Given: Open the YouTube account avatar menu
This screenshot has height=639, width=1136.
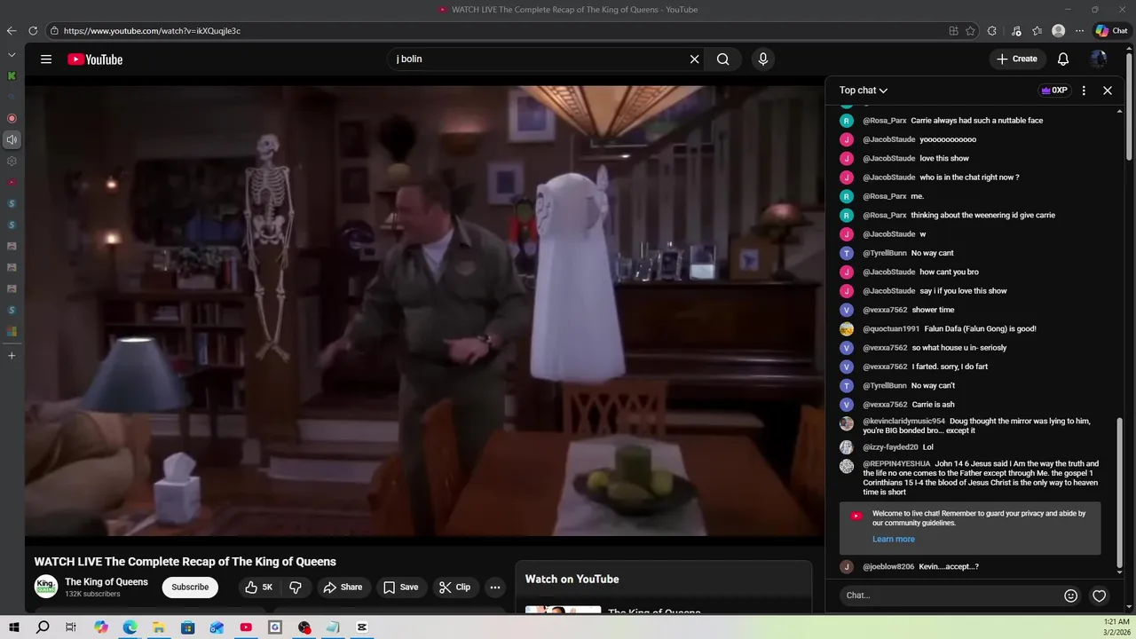Looking at the screenshot, I should (1099, 59).
